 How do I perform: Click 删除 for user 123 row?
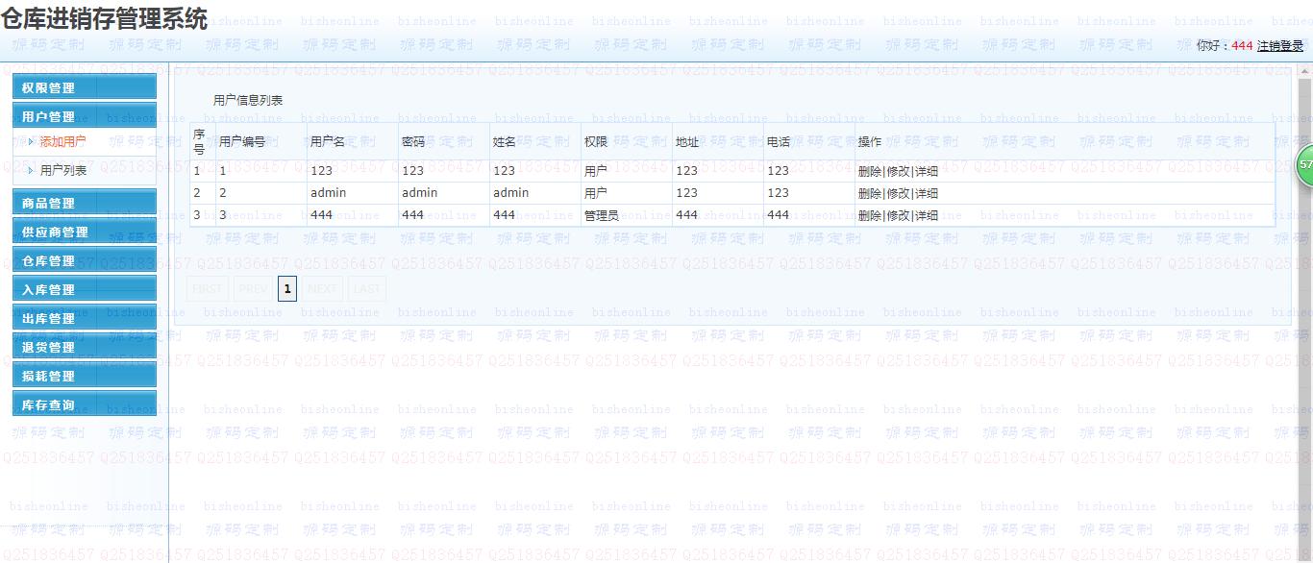click(870, 171)
